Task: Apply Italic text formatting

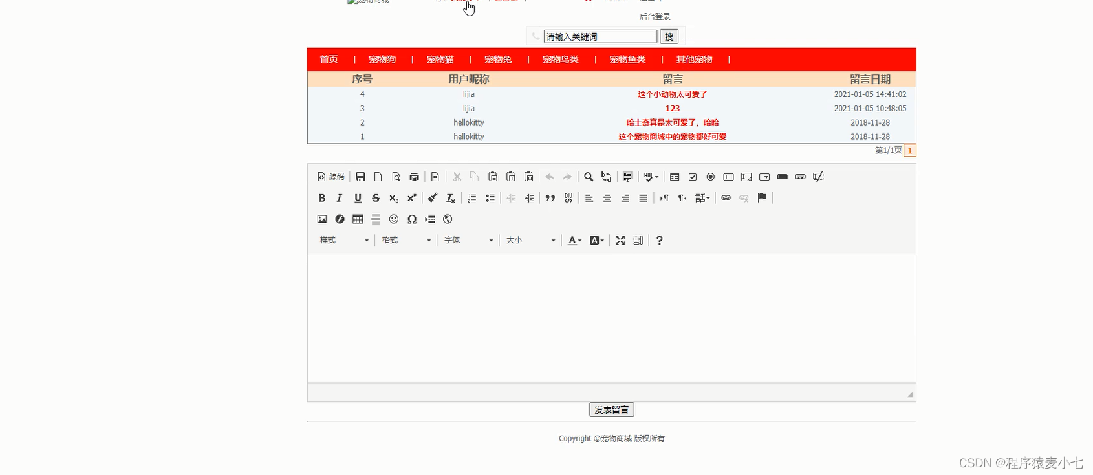Action: [339, 198]
